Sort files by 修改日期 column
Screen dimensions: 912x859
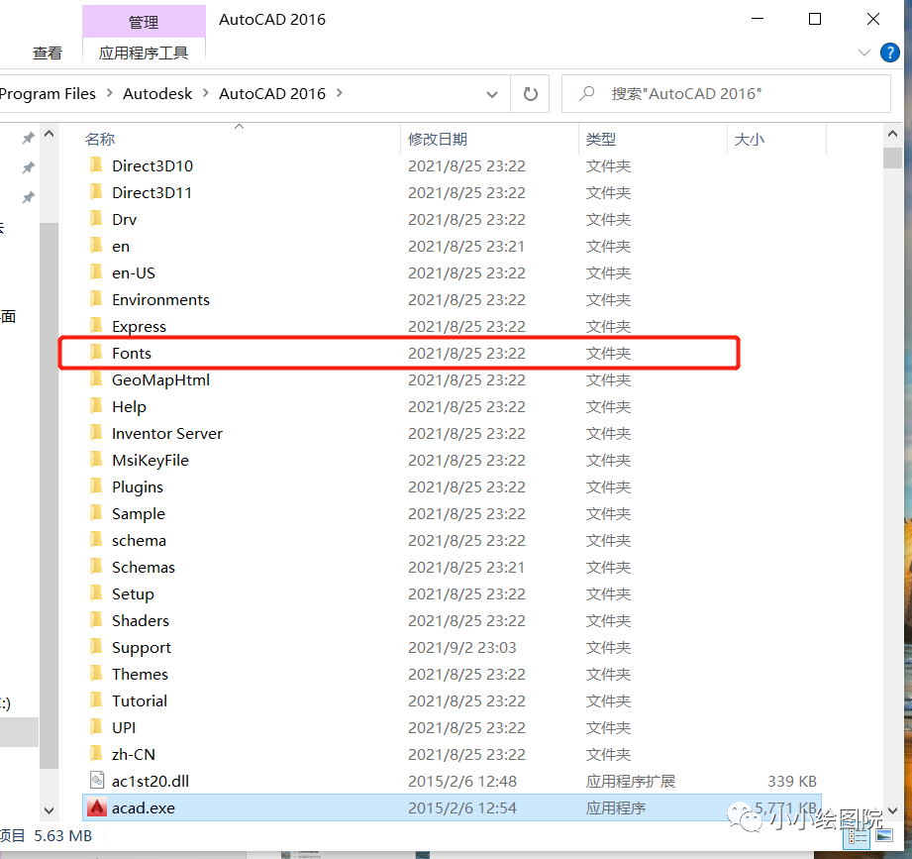pos(438,139)
